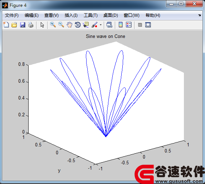205x184 pixels.
Task: Activate the Zoom In magnifier tool
Action: pos(53,25)
